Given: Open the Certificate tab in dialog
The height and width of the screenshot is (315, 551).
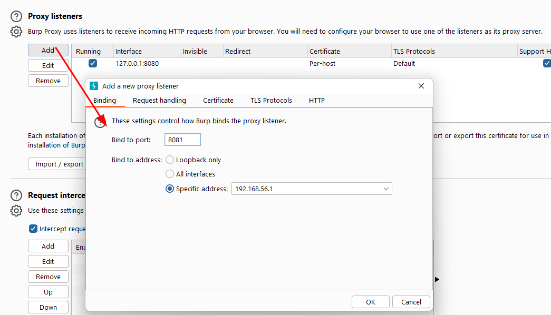Looking at the screenshot, I should tap(218, 100).
